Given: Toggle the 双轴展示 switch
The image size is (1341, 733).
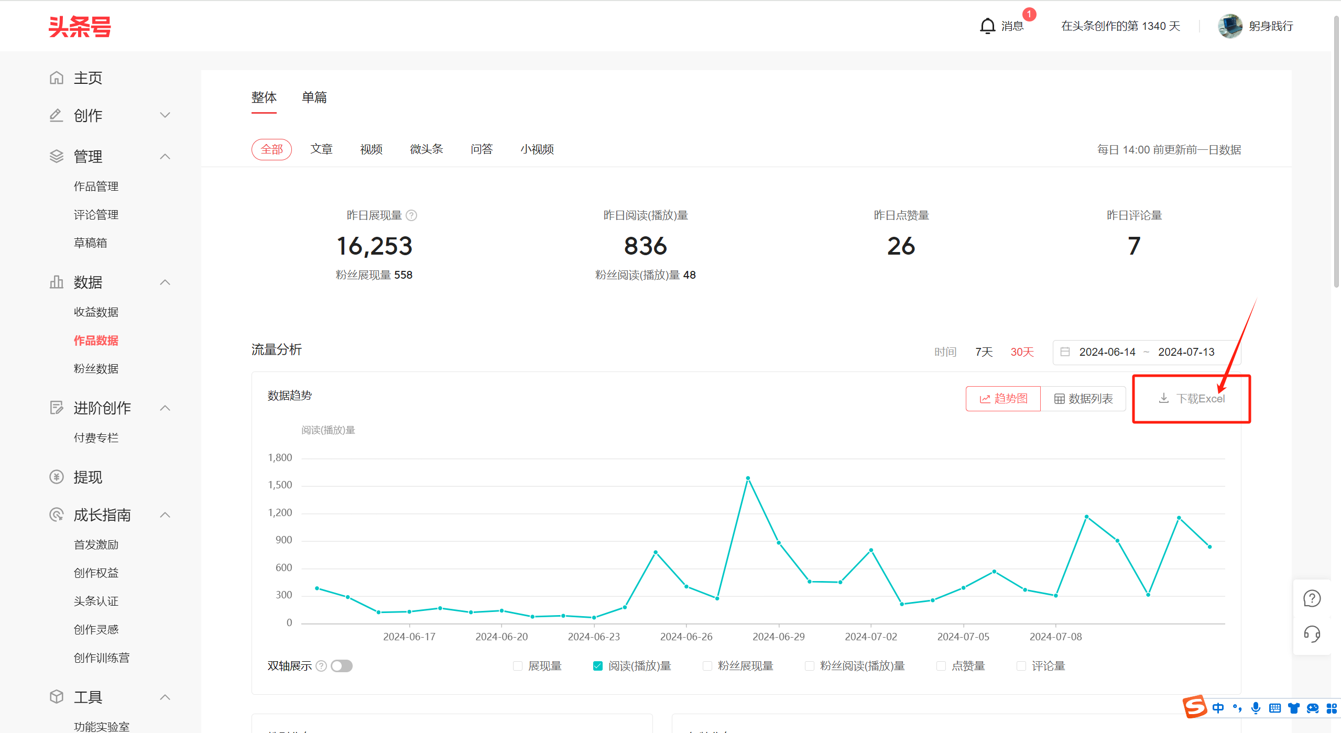Looking at the screenshot, I should click(342, 666).
